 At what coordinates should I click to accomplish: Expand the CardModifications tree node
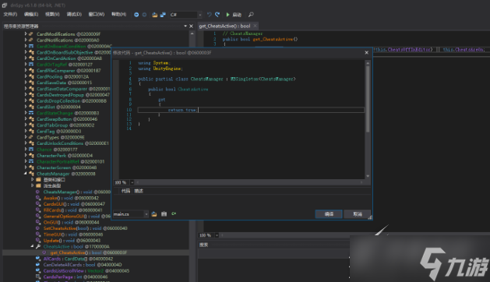pyautogui.click(x=26, y=33)
